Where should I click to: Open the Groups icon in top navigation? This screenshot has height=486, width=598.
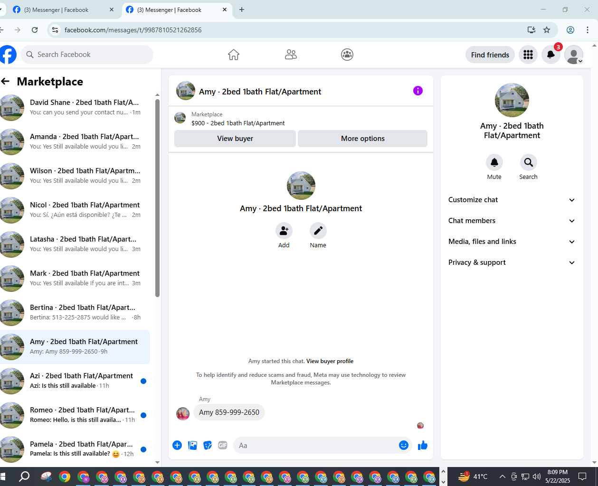click(347, 55)
